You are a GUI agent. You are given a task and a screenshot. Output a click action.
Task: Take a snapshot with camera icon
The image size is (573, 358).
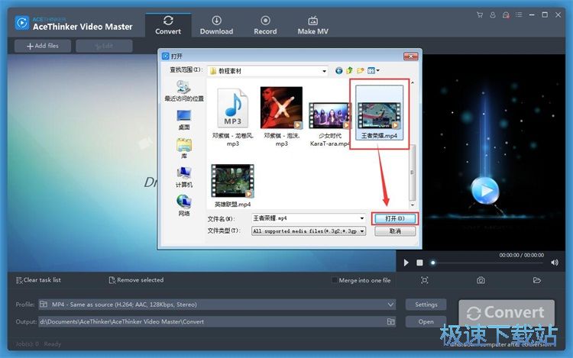(x=481, y=280)
